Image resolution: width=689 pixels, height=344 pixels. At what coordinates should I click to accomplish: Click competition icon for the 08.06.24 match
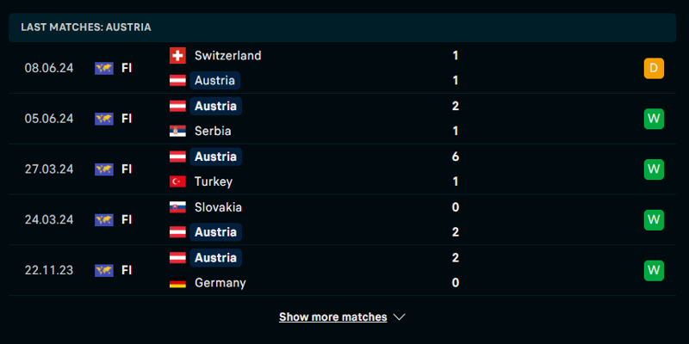(x=104, y=68)
